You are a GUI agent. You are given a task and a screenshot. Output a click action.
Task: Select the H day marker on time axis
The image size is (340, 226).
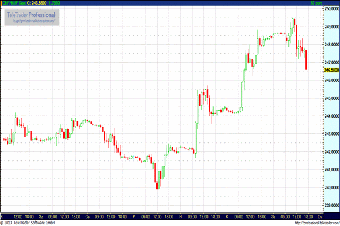180,216
